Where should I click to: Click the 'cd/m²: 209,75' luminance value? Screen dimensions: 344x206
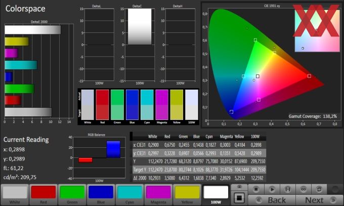(20, 177)
